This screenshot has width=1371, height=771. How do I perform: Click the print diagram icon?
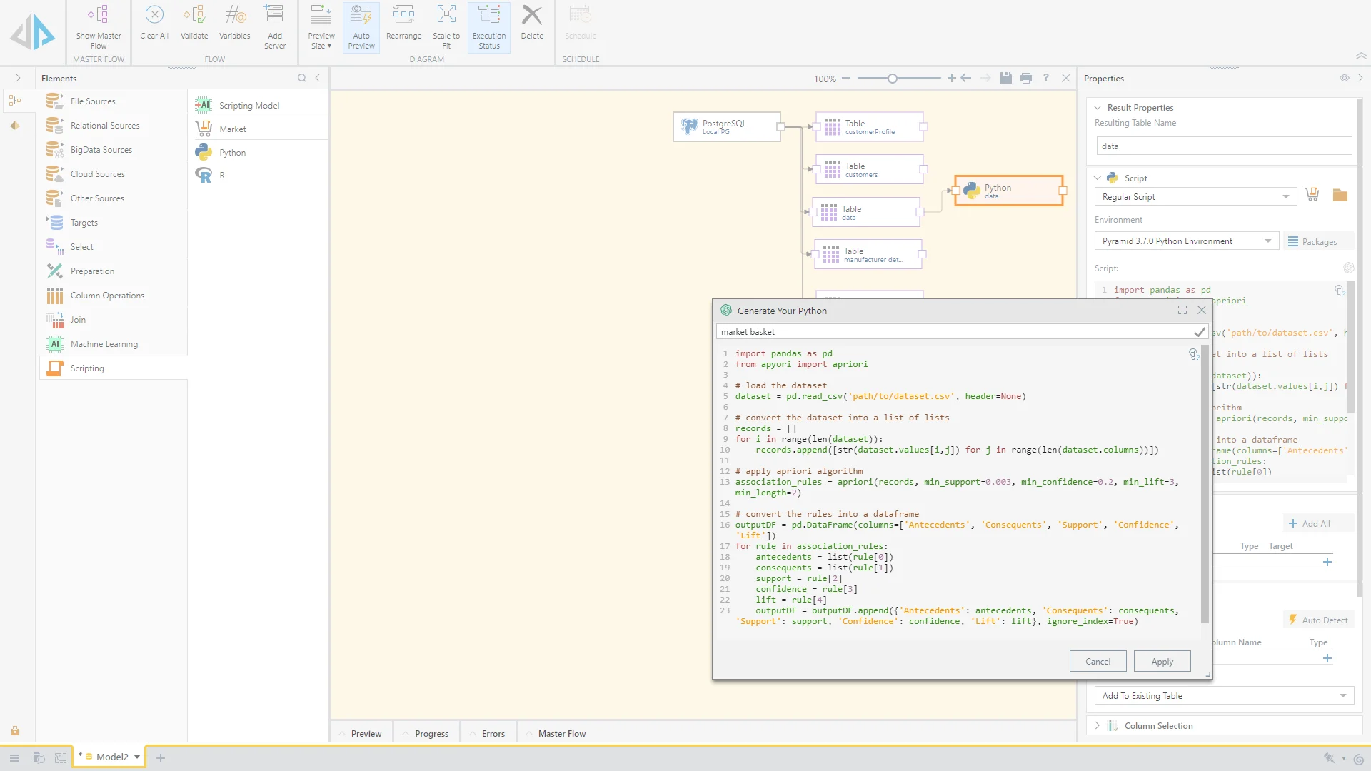[1026, 79]
